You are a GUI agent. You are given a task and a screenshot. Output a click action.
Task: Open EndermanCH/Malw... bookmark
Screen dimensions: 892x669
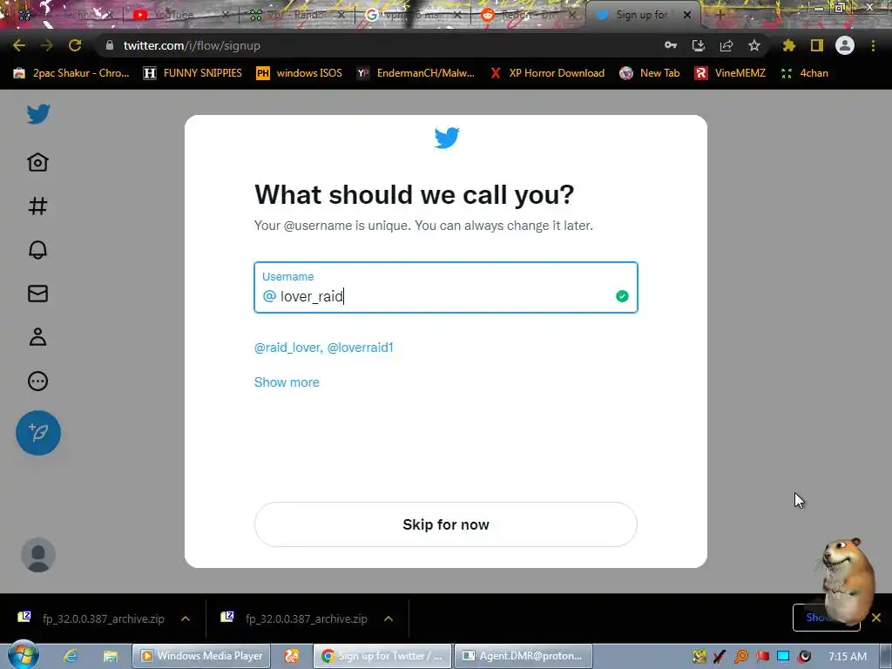pyautogui.click(x=416, y=73)
